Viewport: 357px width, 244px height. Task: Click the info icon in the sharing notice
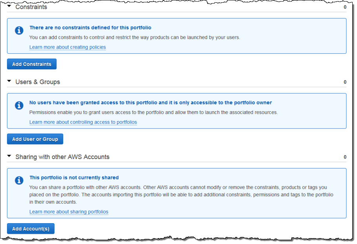(x=19, y=180)
